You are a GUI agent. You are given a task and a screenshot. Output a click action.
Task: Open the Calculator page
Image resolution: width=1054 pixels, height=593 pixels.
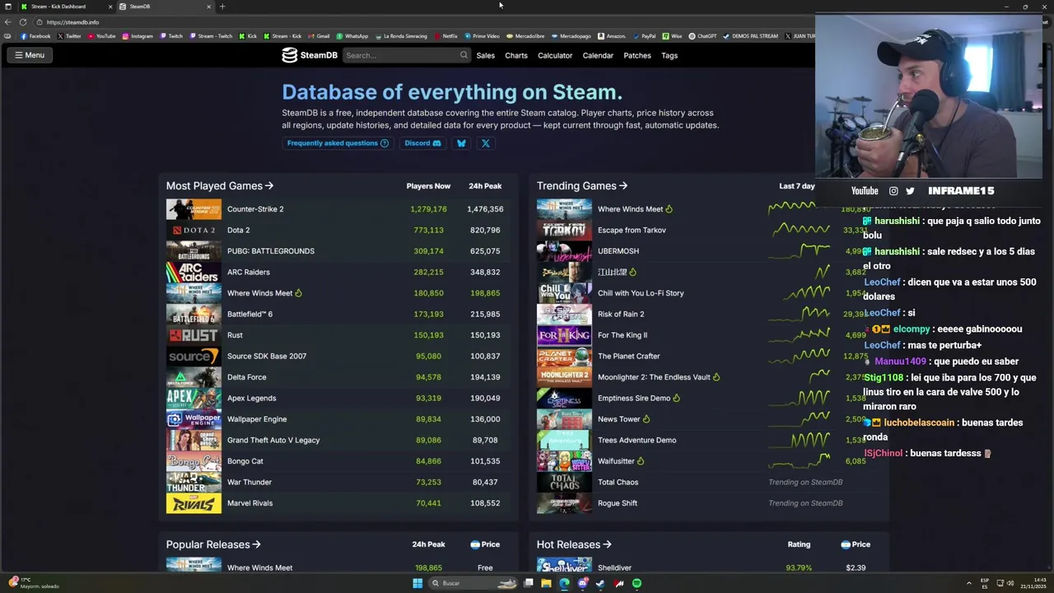click(x=555, y=55)
